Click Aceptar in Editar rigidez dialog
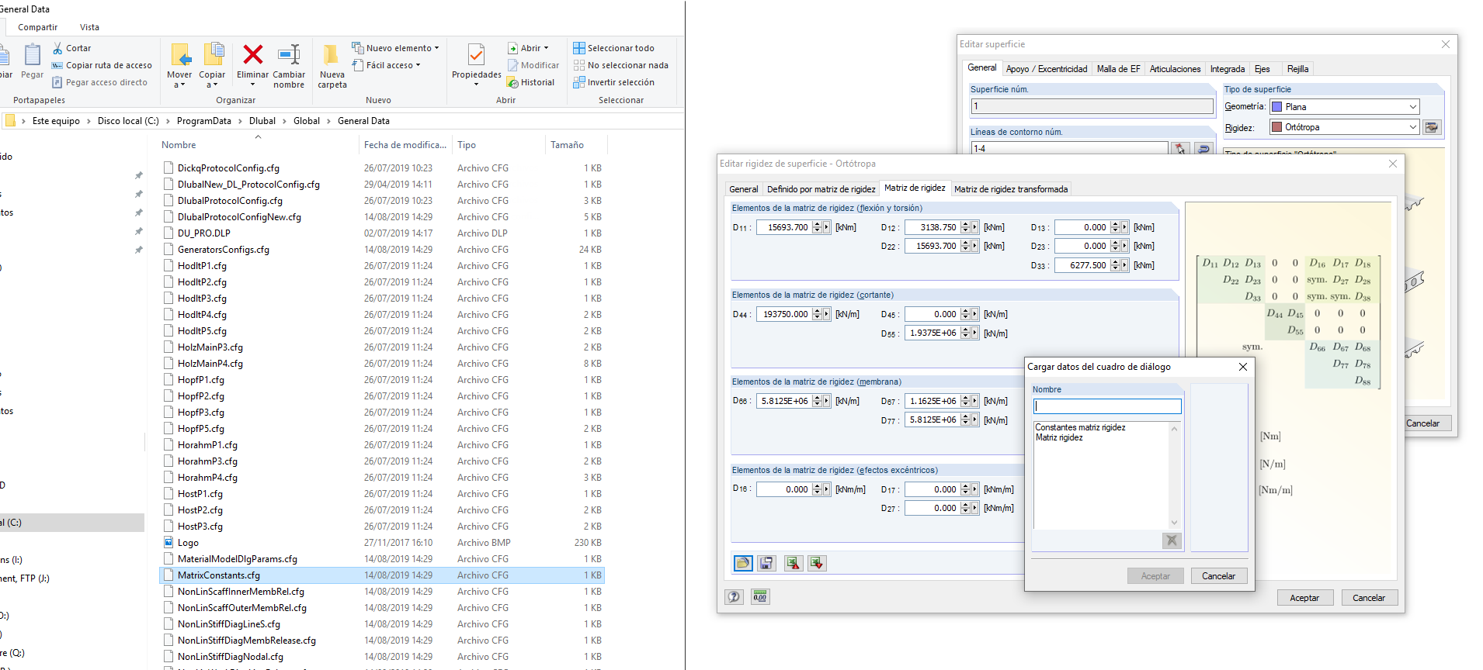 tap(1304, 598)
